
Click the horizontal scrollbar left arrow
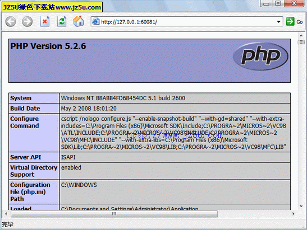(6, 214)
